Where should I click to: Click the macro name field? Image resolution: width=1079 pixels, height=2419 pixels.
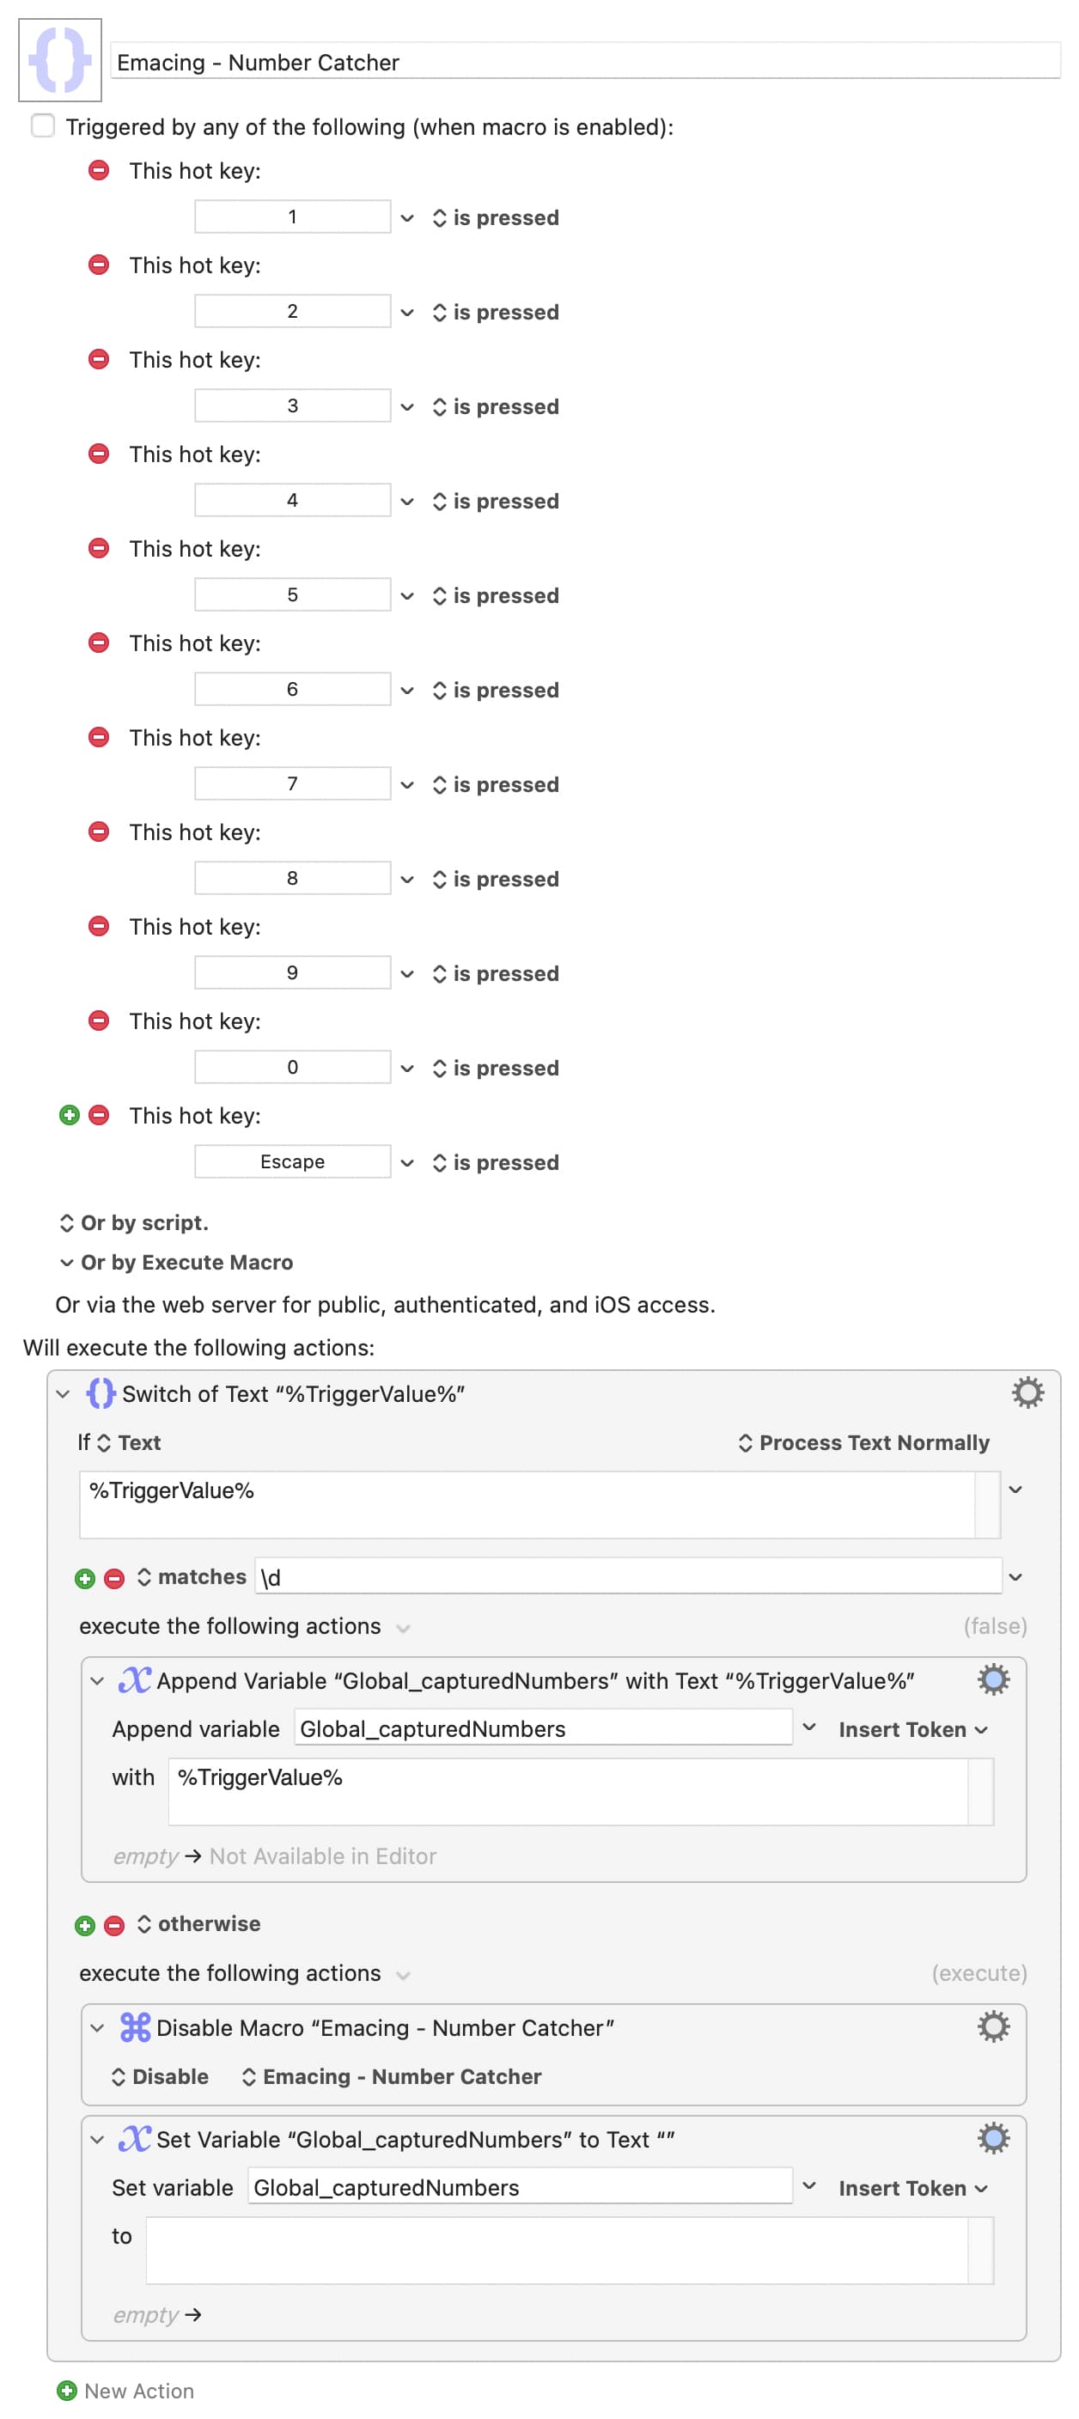585,61
